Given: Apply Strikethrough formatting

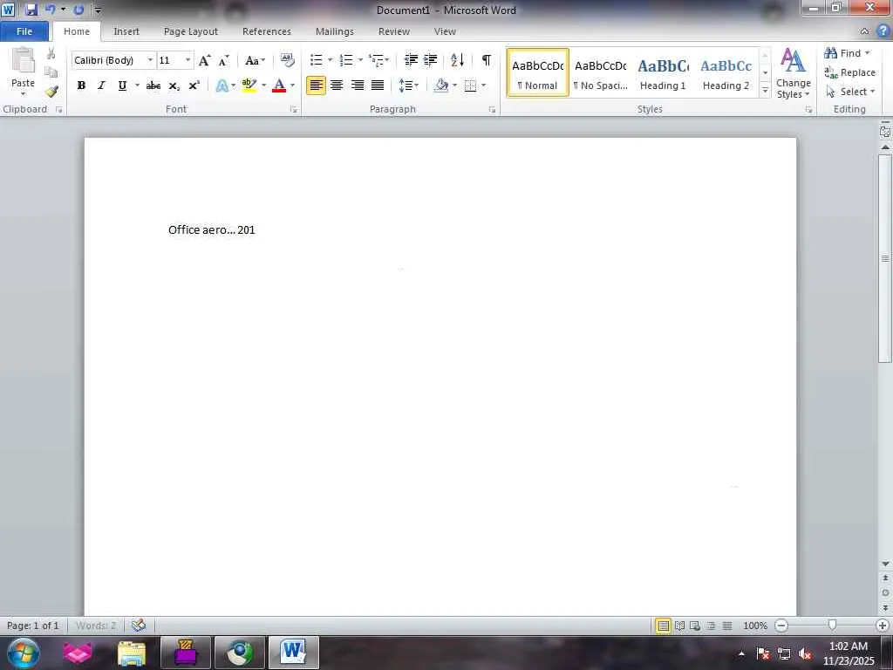Looking at the screenshot, I should tap(153, 85).
